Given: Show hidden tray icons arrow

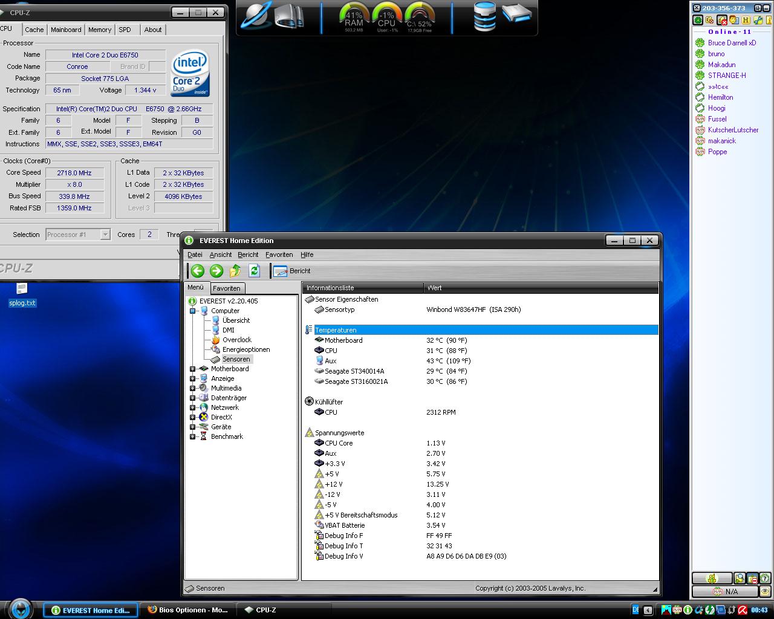Looking at the screenshot, I should click(x=648, y=611).
